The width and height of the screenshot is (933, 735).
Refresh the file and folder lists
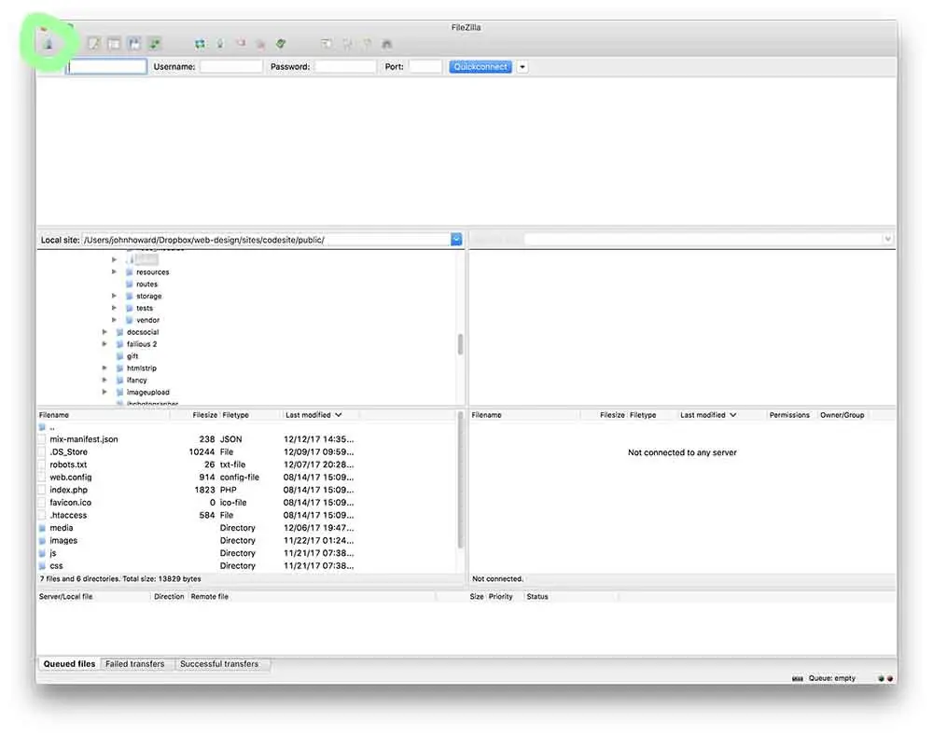tap(200, 44)
